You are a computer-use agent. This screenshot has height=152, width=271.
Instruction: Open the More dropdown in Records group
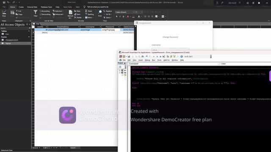89,18
